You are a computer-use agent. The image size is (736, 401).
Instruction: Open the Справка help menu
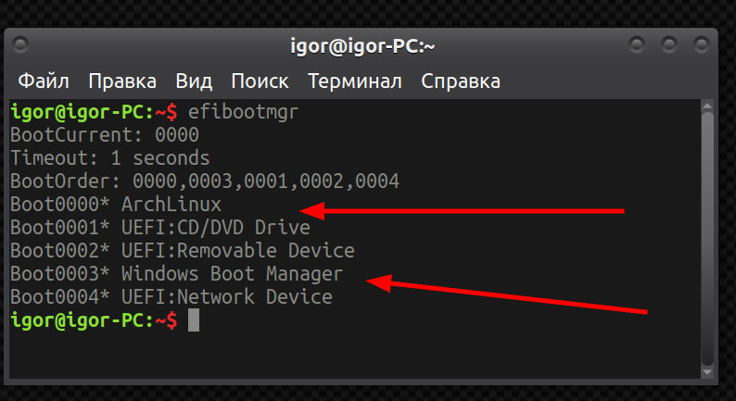(461, 81)
